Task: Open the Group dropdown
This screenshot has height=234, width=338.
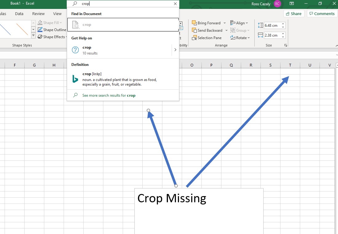Action: [x=240, y=30]
